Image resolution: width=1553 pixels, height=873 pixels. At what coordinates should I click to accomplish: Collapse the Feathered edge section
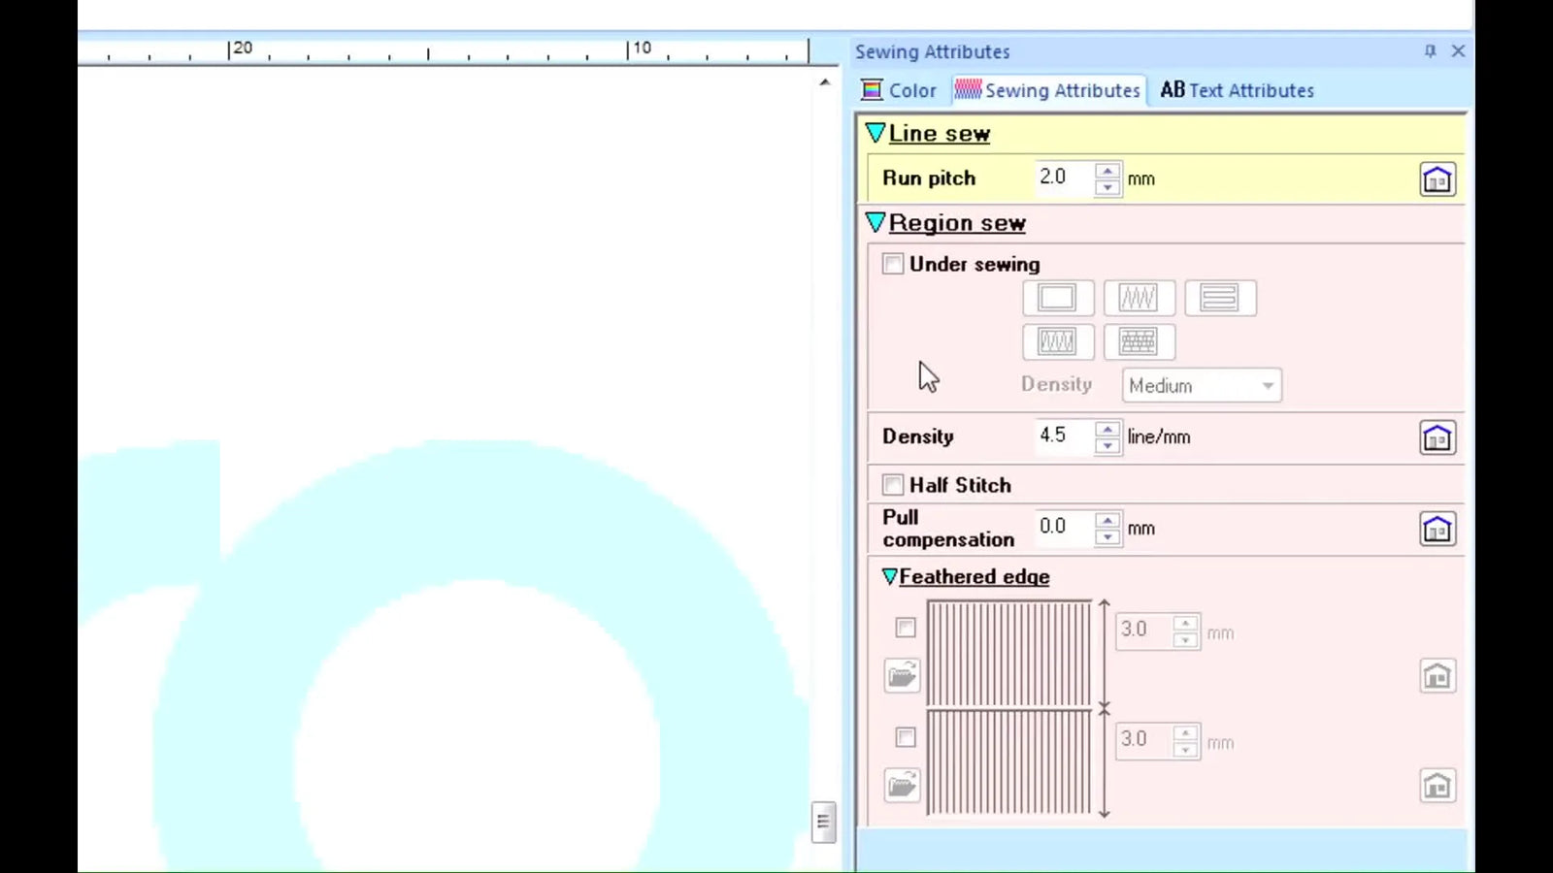[889, 576]
